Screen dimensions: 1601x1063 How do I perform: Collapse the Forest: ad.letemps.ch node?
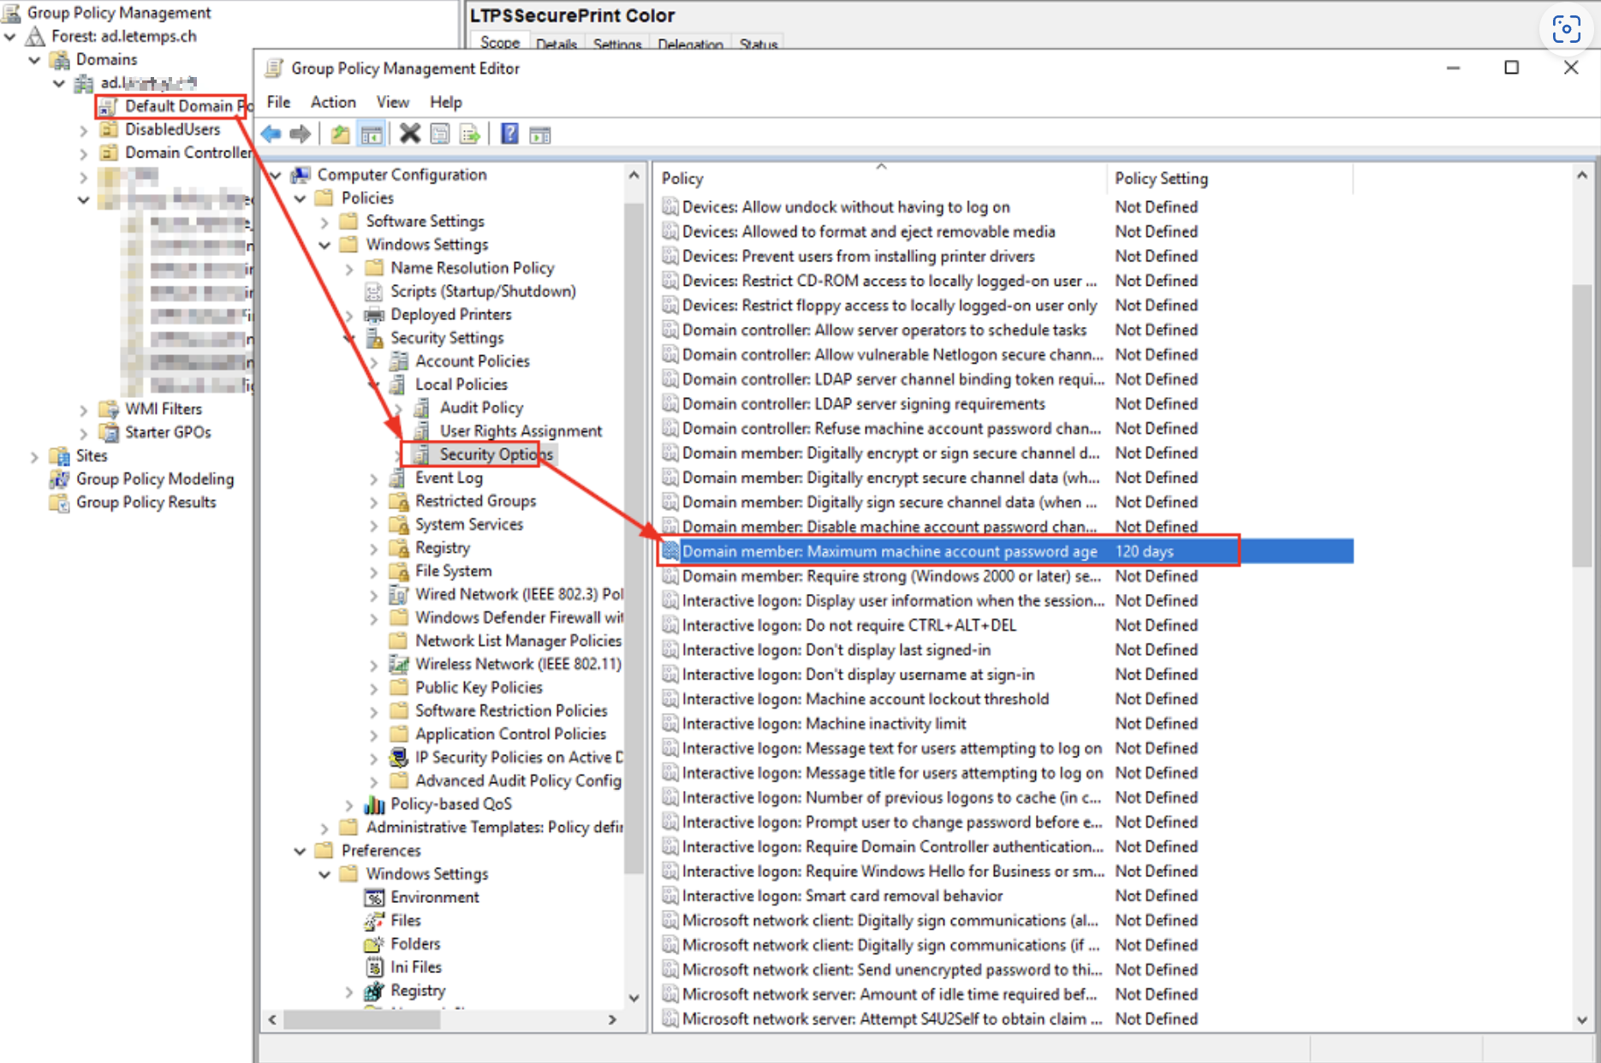point(10,36)
